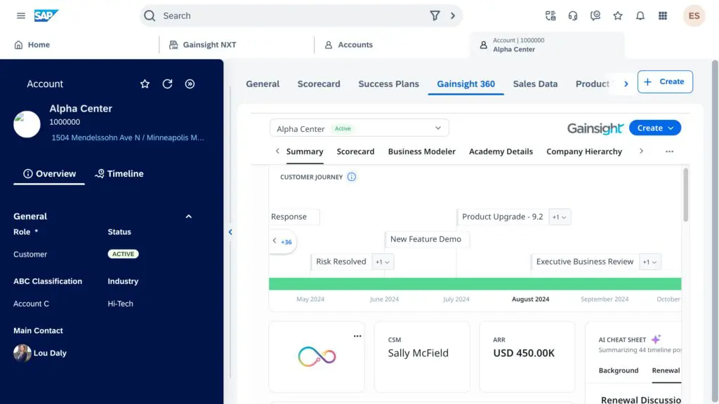Open Customer Journey info icon
Screen dimensions: 719x404
(x=352, y=177)
